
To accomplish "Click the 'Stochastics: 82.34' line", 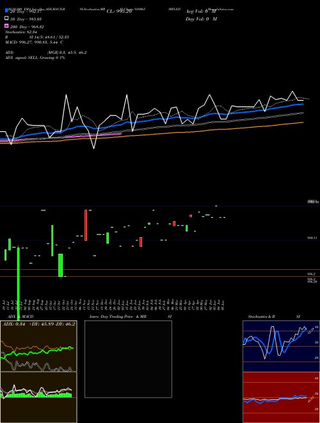I will tap(21, 32).
